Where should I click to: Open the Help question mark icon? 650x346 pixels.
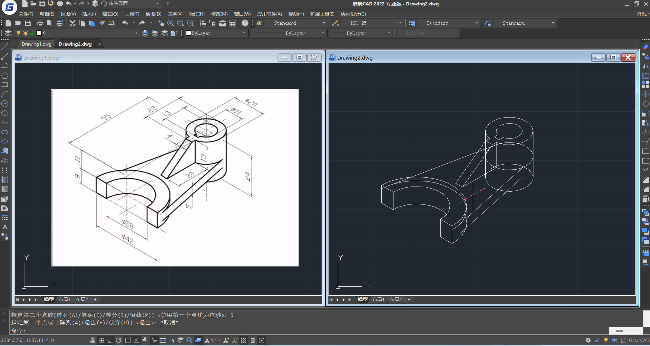[x=245, y=23]
